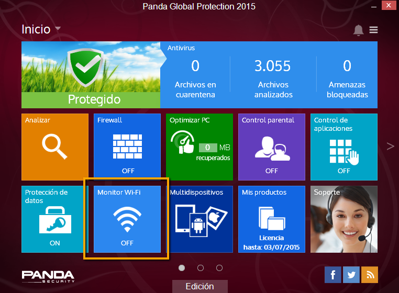
Task: Click the Multidispositivos devices icon
Action: [x=201, y=220]
